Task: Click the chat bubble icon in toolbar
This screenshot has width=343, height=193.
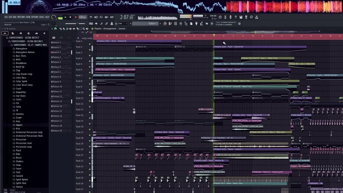Action: click(x=251, y=17)
